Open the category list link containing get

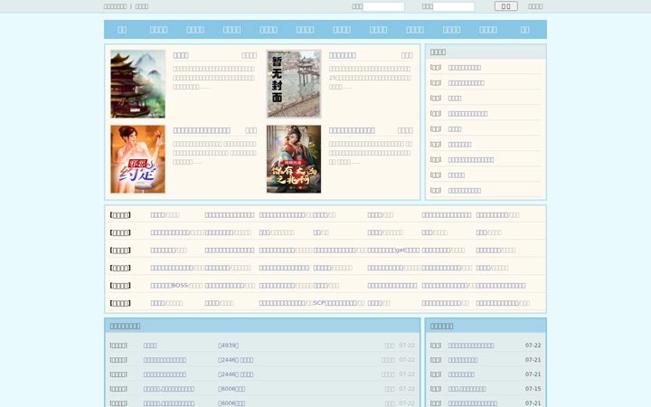393,250
